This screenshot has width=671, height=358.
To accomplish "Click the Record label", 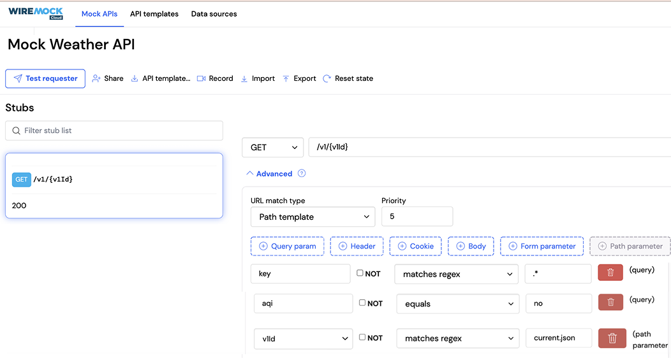I will tap(221, 78).
